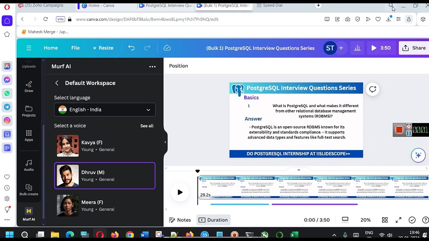Open Messenger in Opera sidebar
The height and width of the screenshot is (241, 429).
7,80
